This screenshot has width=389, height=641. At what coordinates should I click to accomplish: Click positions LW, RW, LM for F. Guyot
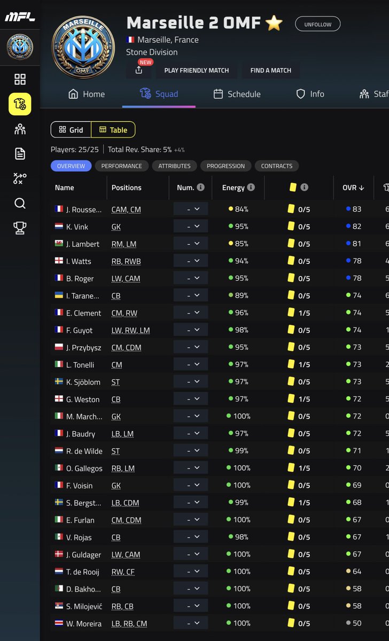click(x=130, y=330)
